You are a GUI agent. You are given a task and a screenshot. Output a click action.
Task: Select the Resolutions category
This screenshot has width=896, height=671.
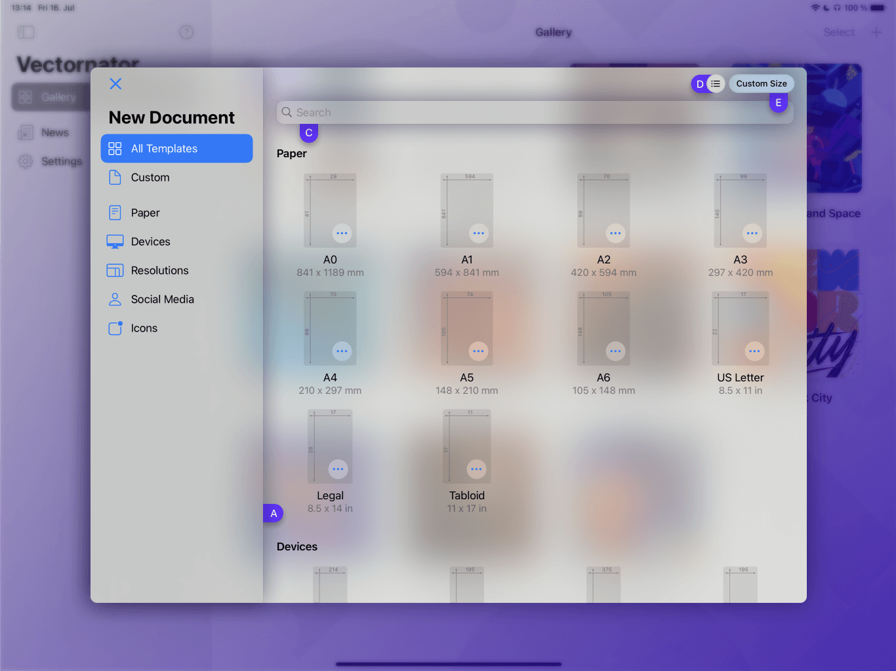176,271
